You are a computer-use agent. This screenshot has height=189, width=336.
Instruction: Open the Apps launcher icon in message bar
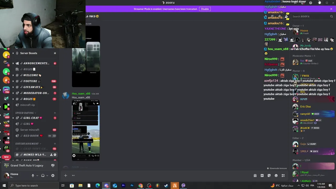(283, 176)
